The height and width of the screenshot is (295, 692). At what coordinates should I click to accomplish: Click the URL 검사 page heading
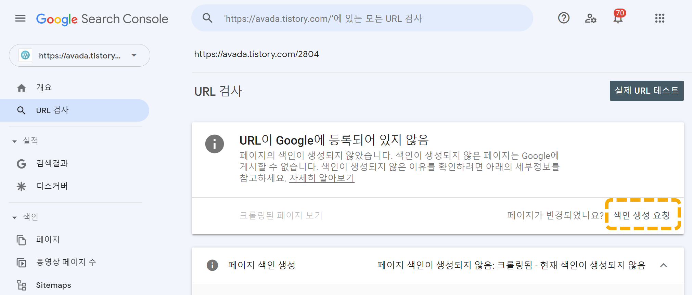(218, 91)
